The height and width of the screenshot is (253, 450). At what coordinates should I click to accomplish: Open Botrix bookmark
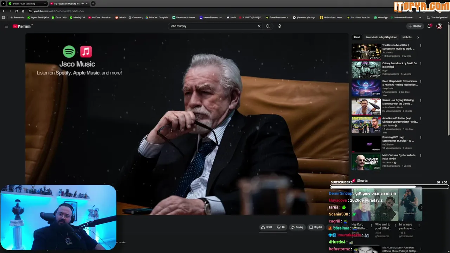231,17
